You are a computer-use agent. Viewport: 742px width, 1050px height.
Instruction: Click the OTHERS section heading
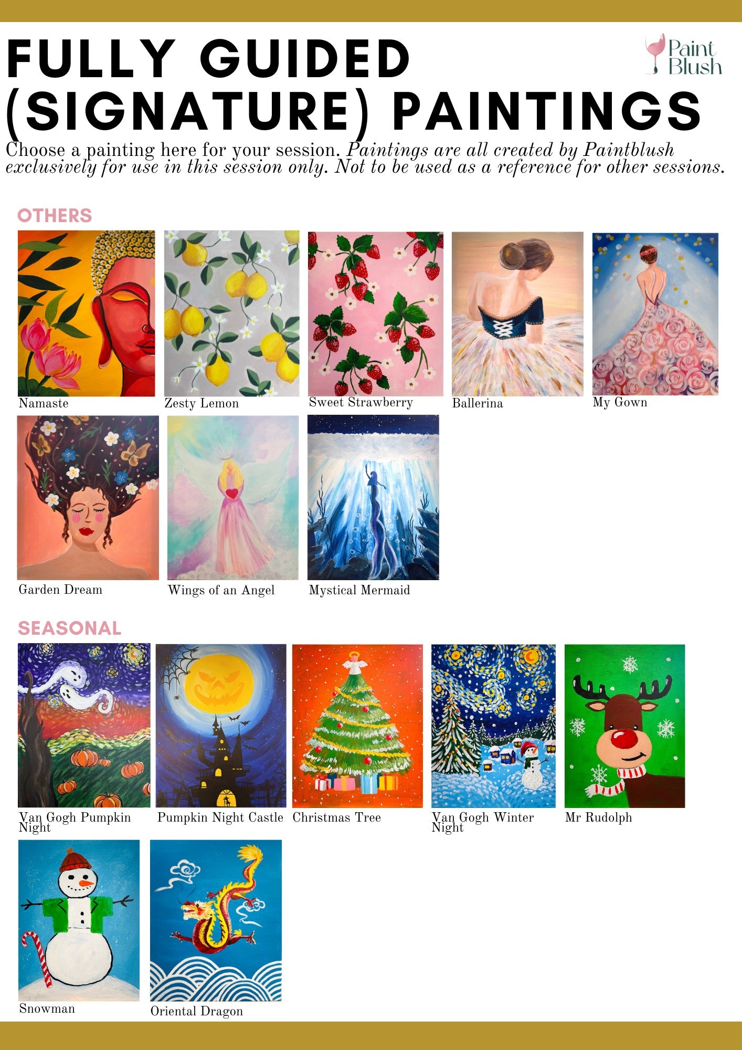click(x=55, y=215)
